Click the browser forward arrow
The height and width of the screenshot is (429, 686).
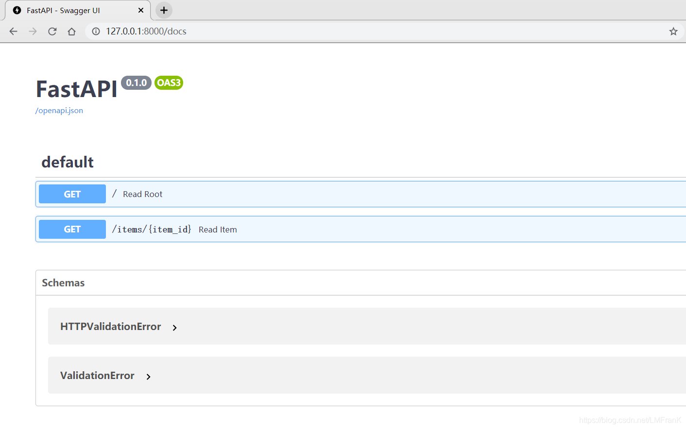tap(33, 32)
